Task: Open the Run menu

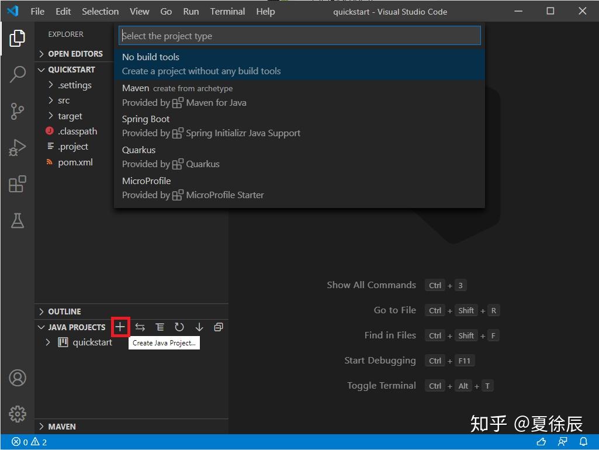Action: (x=191, y=11)
